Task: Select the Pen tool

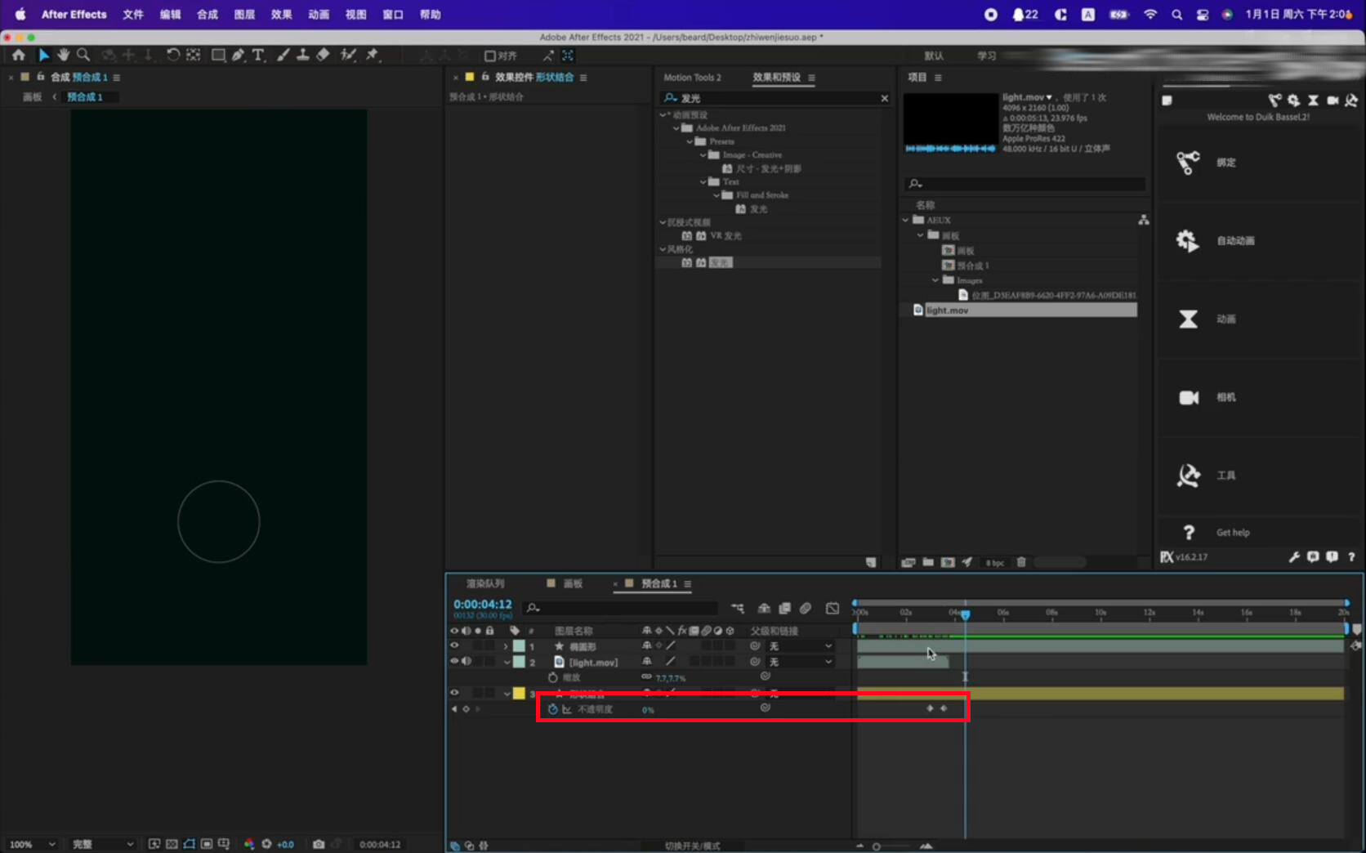Action: [x=238, y=55]
